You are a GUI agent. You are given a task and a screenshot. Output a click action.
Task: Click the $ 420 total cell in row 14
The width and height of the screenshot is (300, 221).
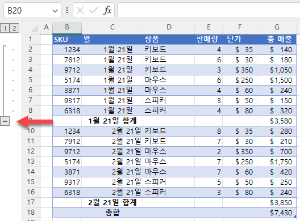click(277, 172)
